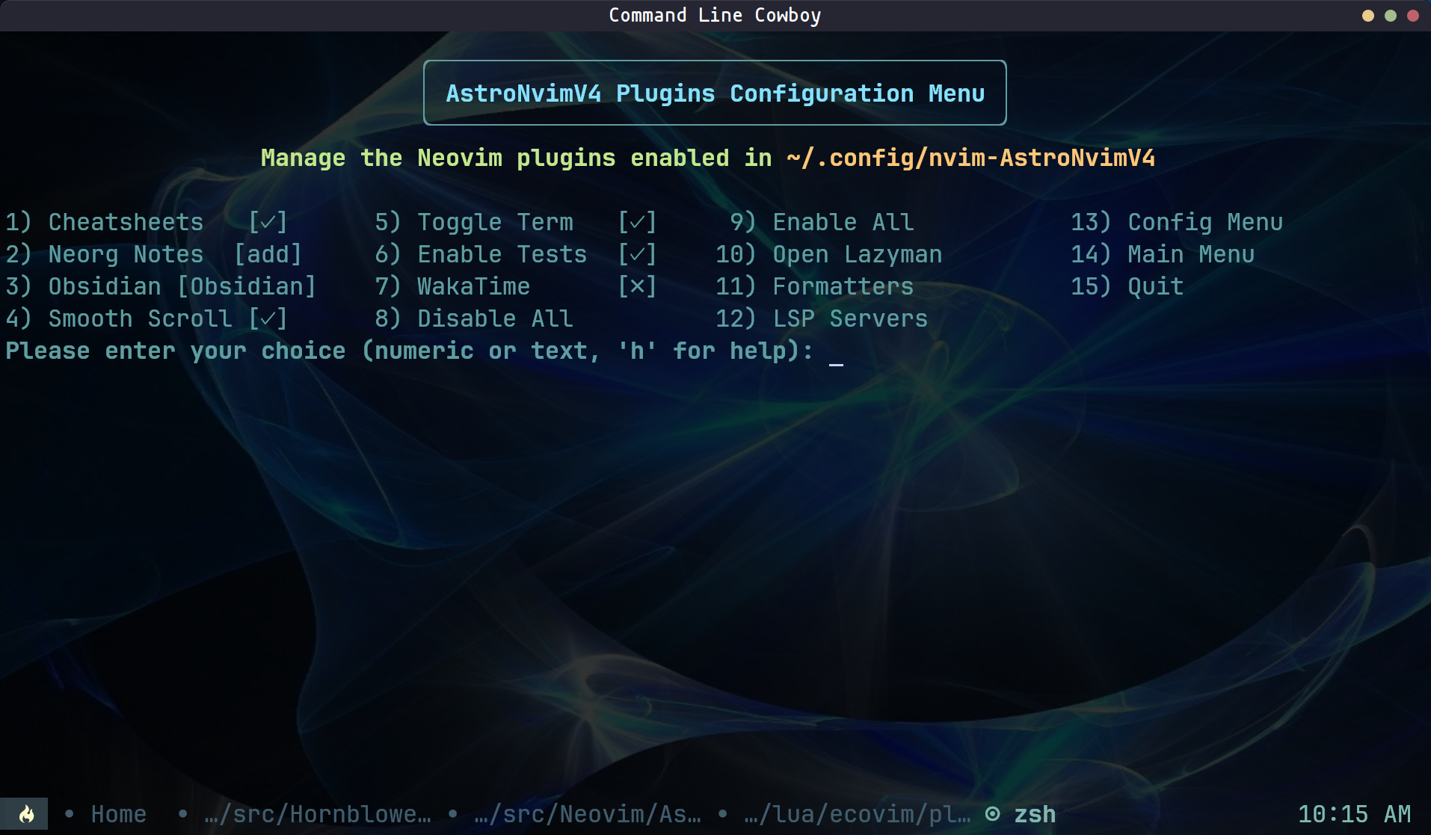1431x835 pixels.
Task: Click the [Obsidian] status marker
Action: pyautogui.click(x=247, y=286)
